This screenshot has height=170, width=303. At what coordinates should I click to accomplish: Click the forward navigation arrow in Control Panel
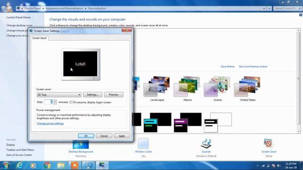click(9, 8)
